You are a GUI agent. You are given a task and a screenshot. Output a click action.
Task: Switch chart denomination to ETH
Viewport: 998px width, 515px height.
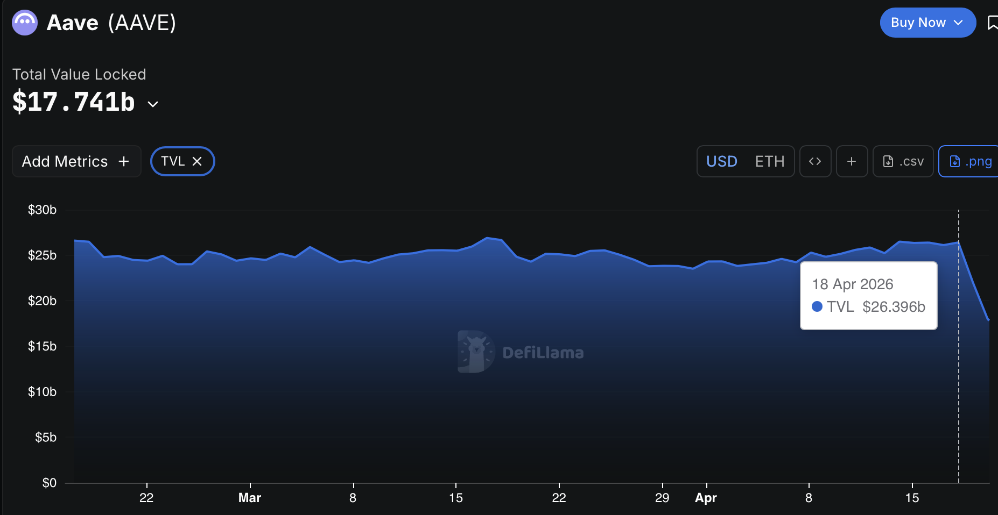(x=769, y=161)
